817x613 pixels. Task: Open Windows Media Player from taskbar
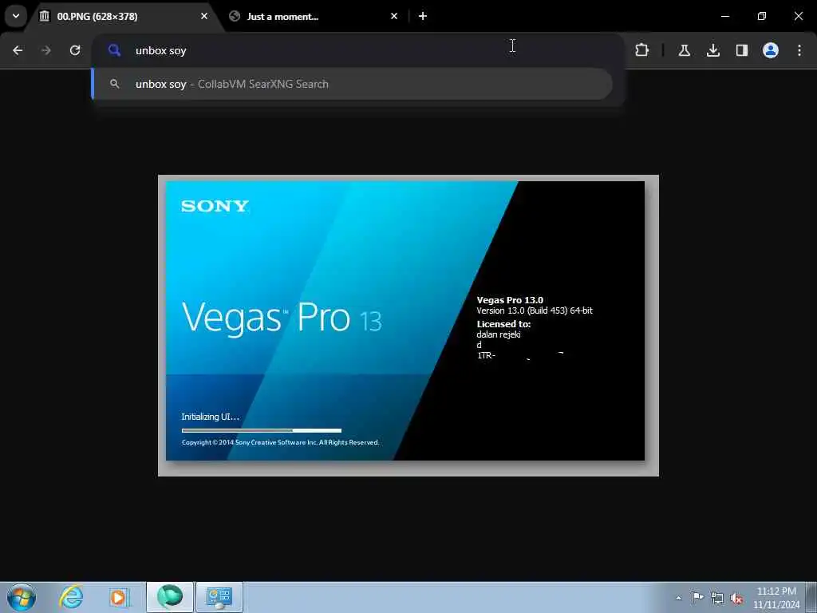119,597
